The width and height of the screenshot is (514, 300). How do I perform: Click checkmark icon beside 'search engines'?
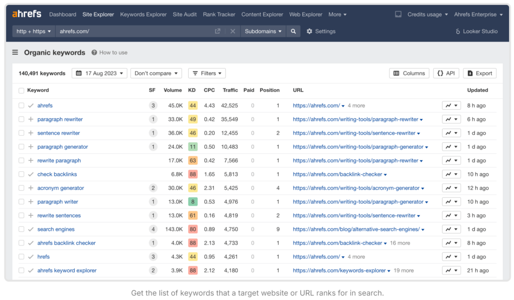click(31, 229)
